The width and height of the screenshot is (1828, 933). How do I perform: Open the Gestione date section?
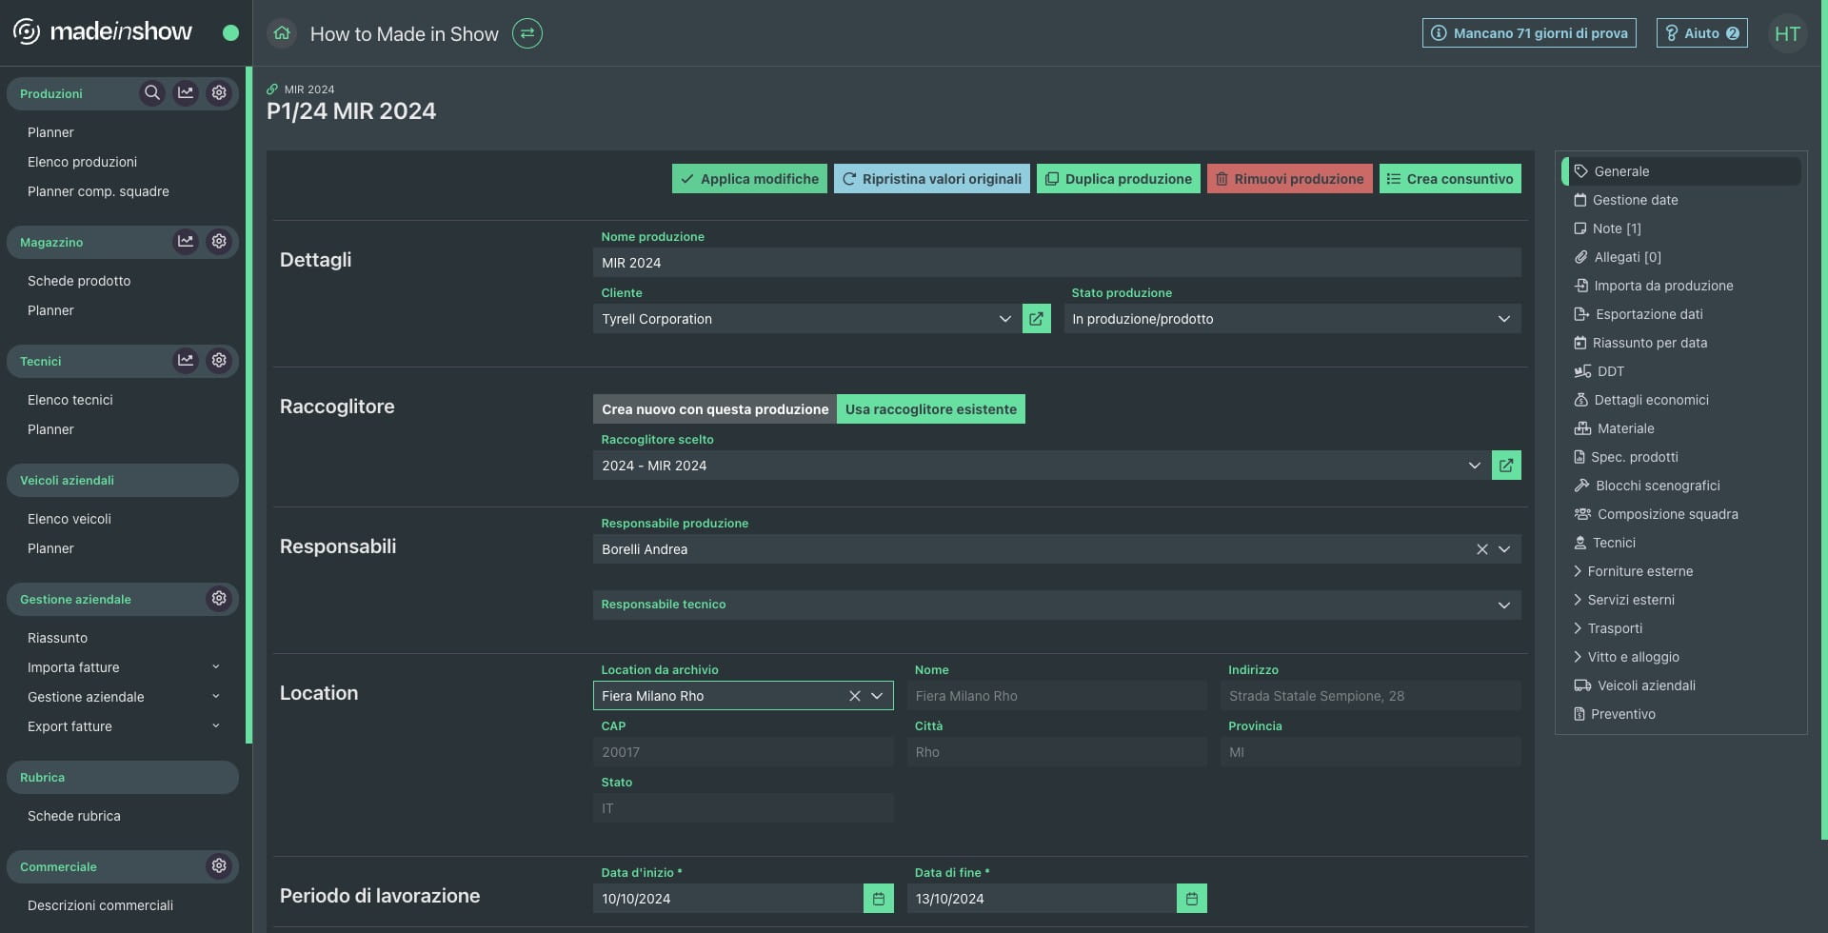pos(1626,200)
